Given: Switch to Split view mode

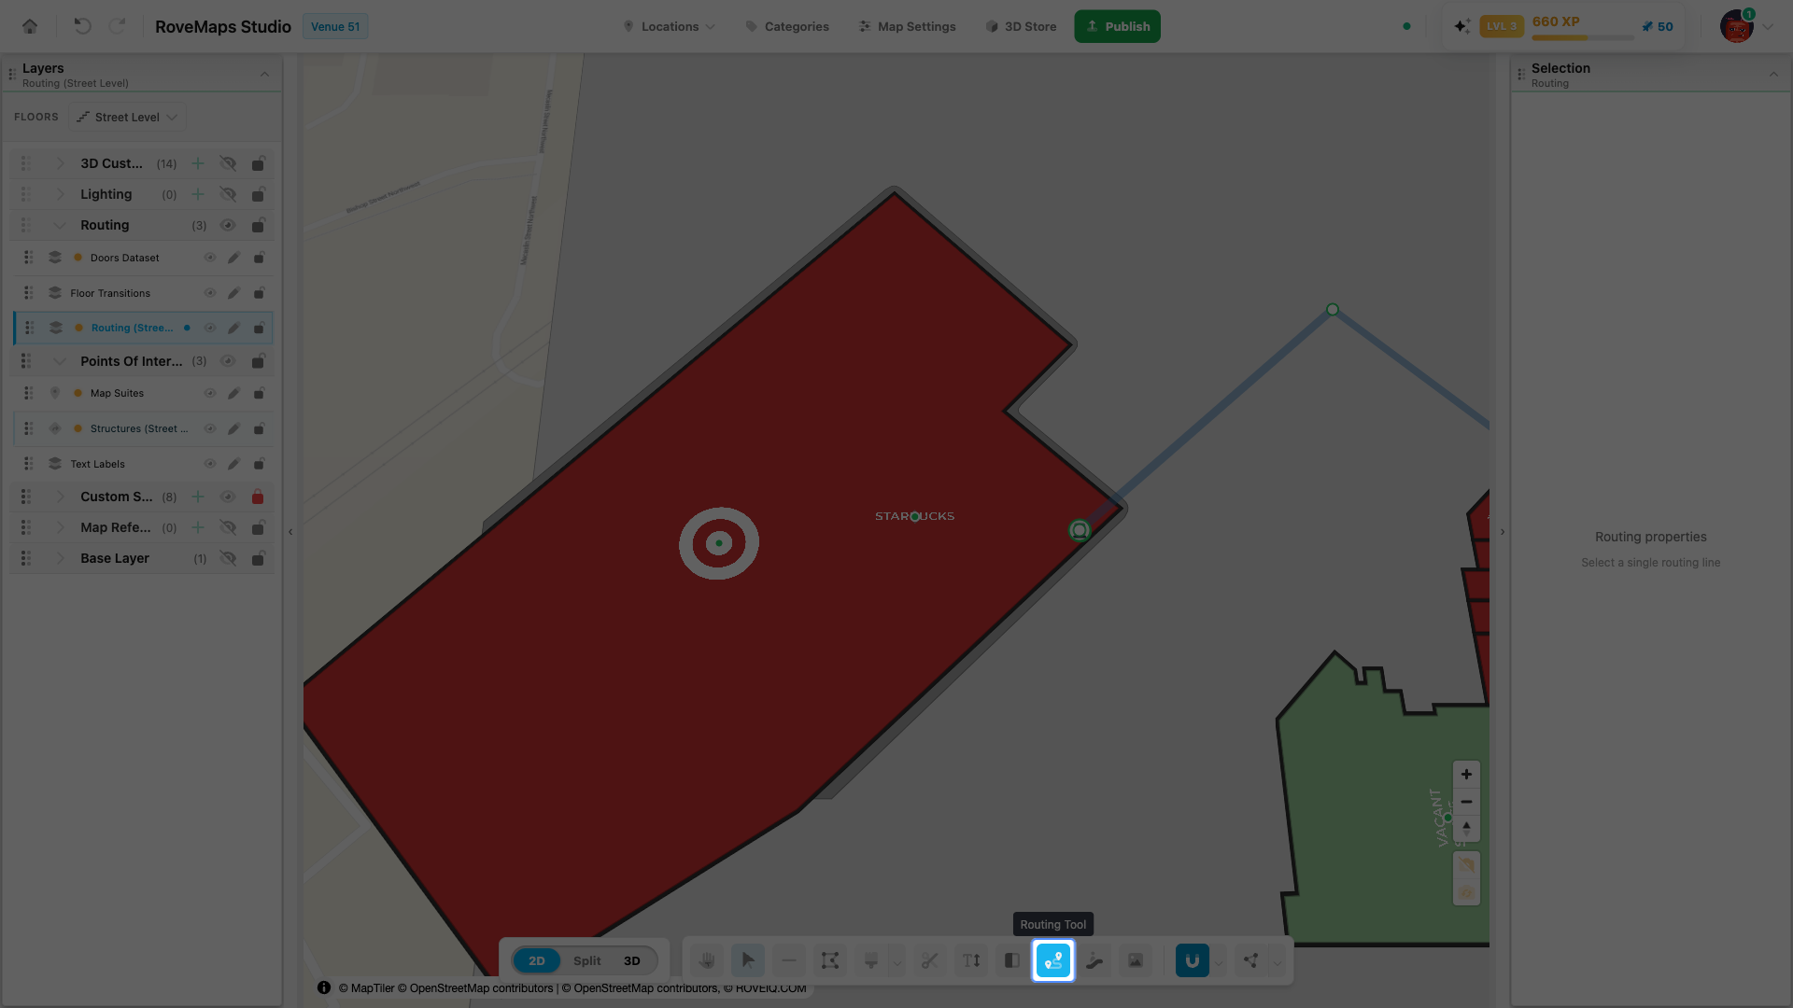Looking at the screenshot, I should point(587,960).
